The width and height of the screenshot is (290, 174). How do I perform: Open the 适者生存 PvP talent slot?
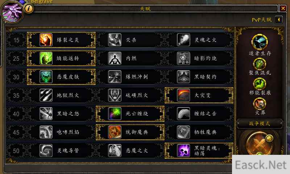pyautogui.click(x=260, y=42)
